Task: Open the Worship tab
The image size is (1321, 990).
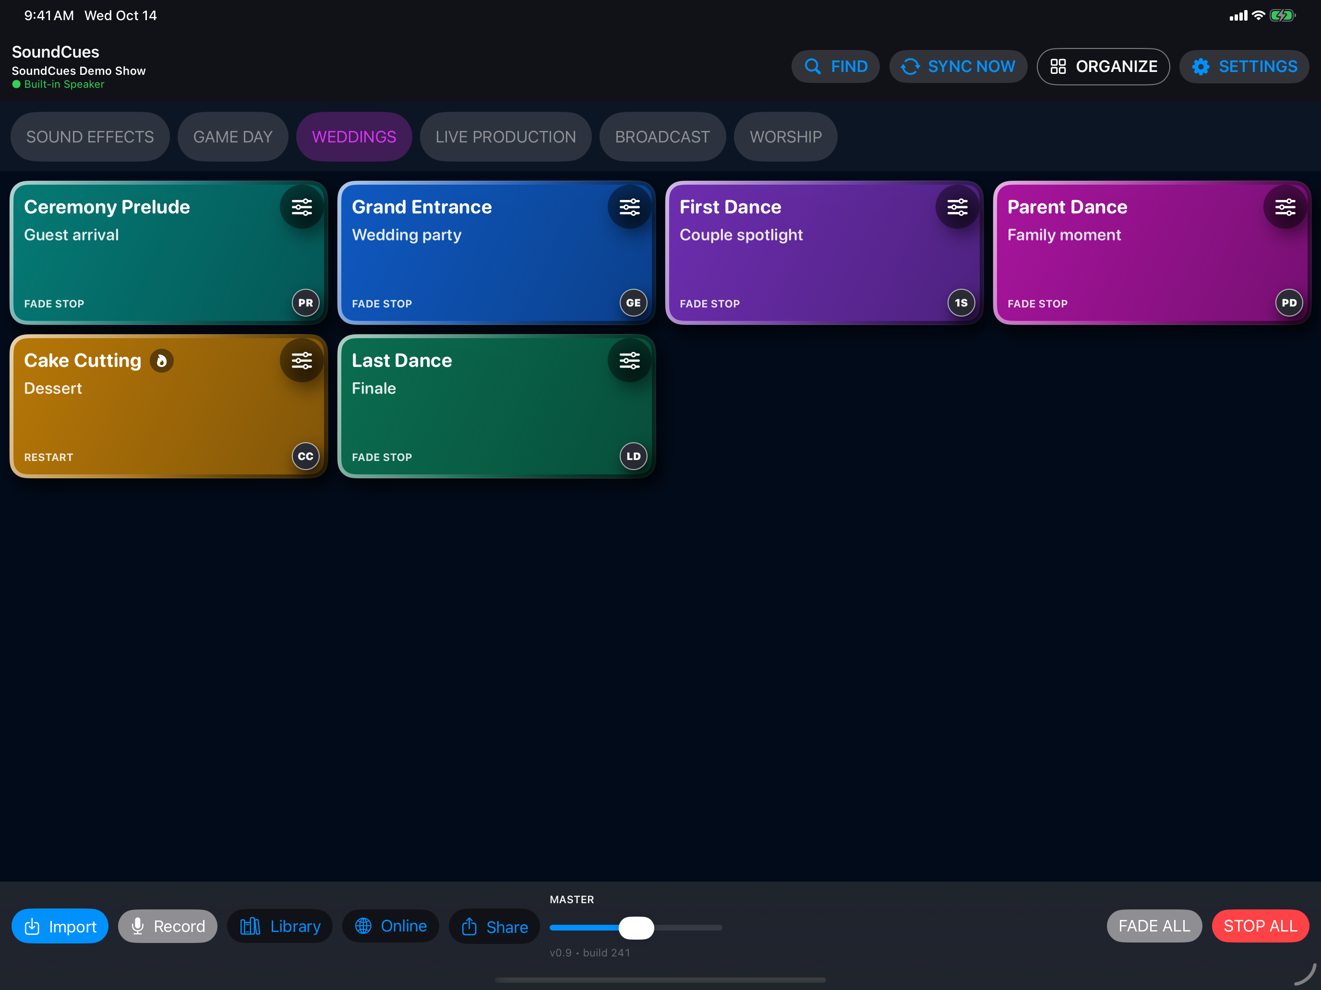Action: click(786, 137)
